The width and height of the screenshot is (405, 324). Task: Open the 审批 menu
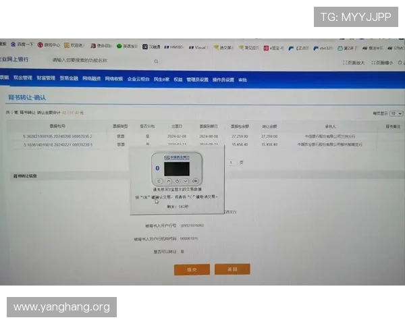coord(242,80)
